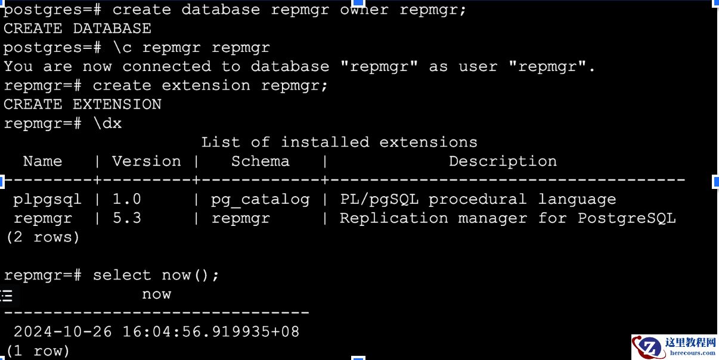Click the right-middle blue resize handle
Image resolution: width=719 pixels, height=360 pixels.
pyautogui.click(x=715, y=181)
